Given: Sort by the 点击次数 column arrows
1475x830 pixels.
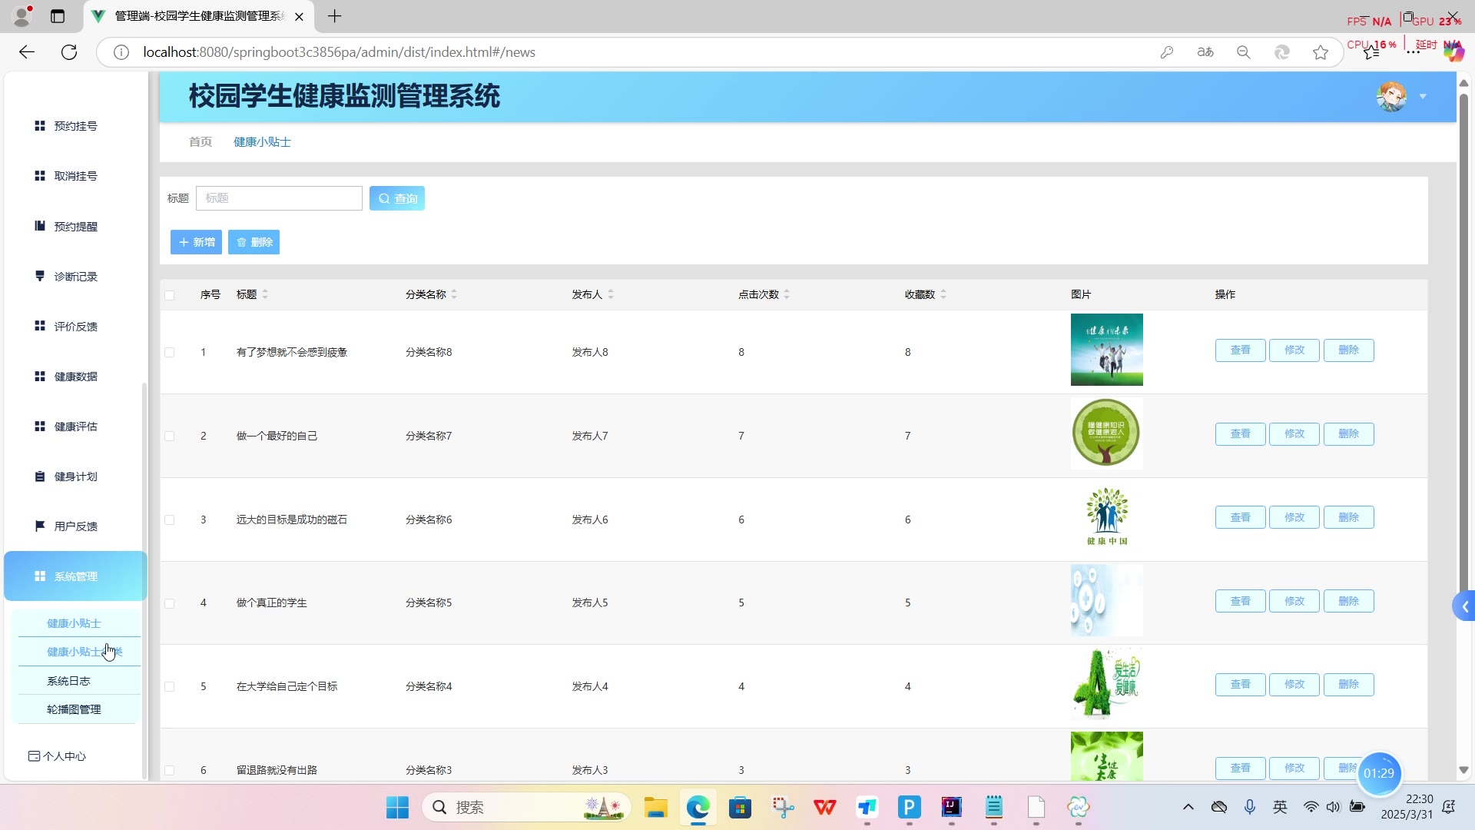Looking at the screenshot, I should tap(787, 294).
